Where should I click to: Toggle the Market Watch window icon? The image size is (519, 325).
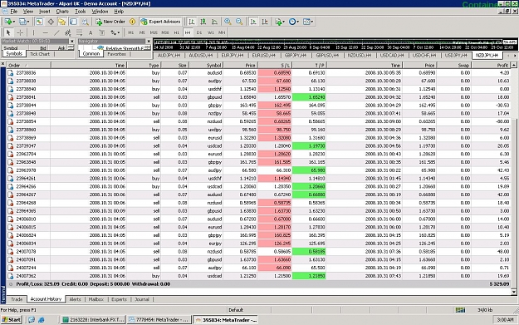pyautogui.click(x=39, y=22)
